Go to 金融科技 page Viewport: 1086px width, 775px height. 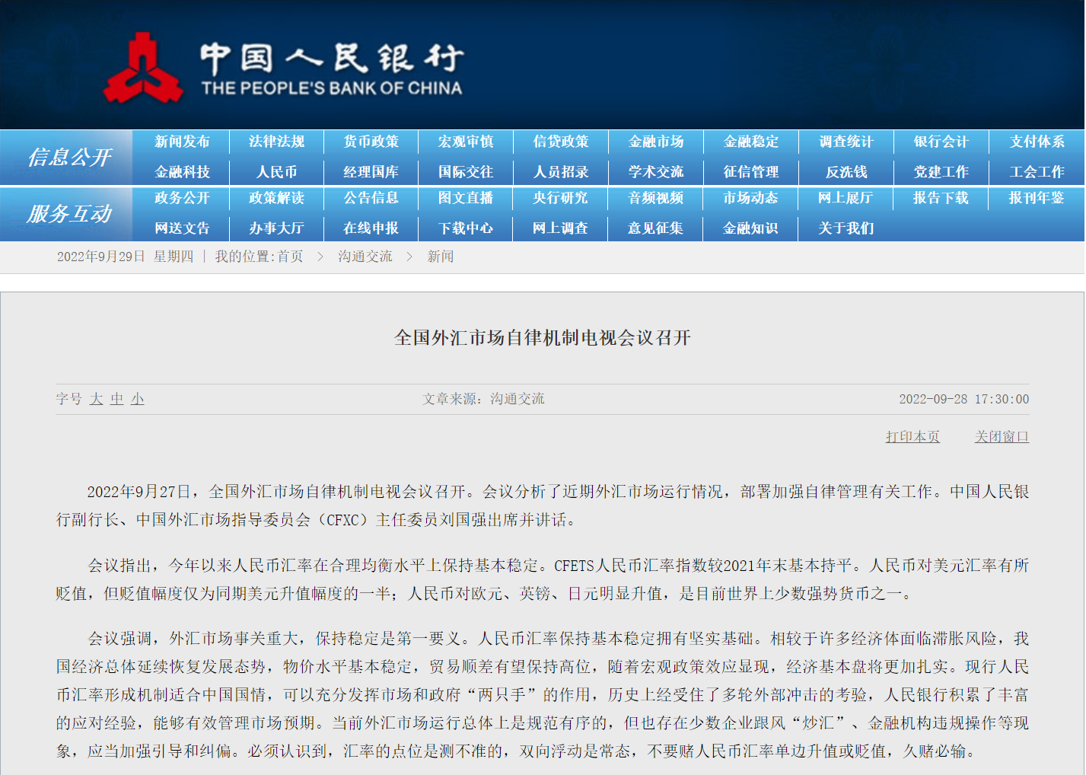(x=182, y=172)
